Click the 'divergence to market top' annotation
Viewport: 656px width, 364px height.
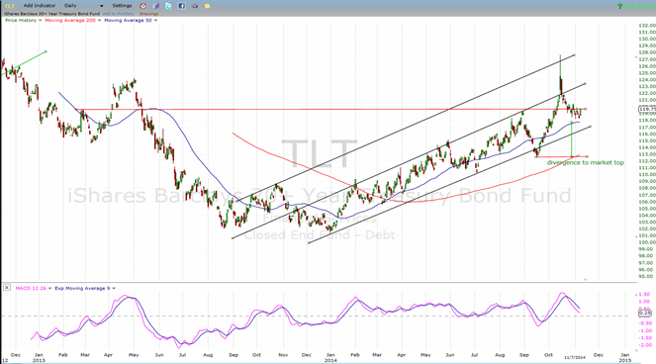coord(586,163)
